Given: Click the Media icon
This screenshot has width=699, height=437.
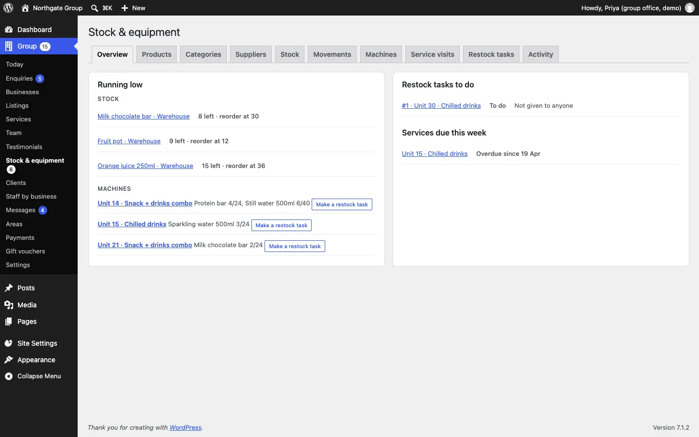Looking at the screenshot, I should click(9, 305).
